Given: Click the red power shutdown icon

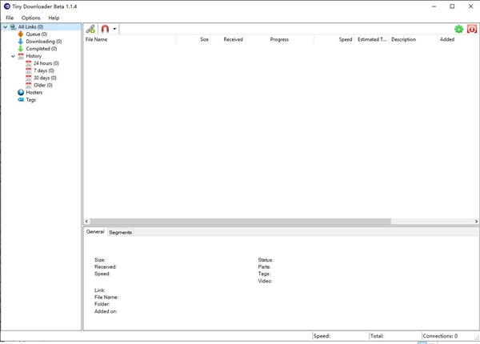Looking at the screenshot, I should pos(472,29).
